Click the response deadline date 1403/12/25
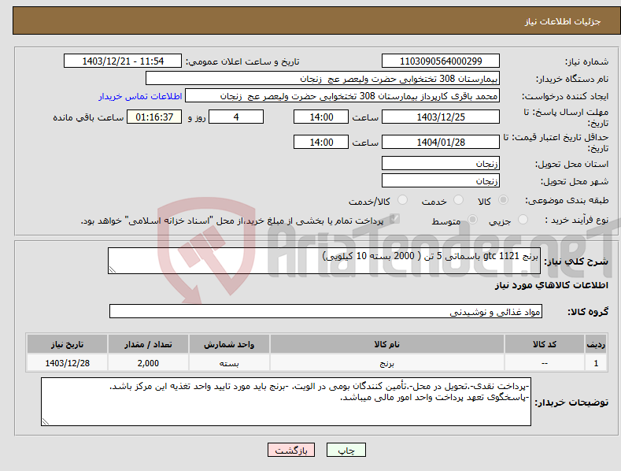The height and width of the screenshot is (471, 621). click(441, 117)
